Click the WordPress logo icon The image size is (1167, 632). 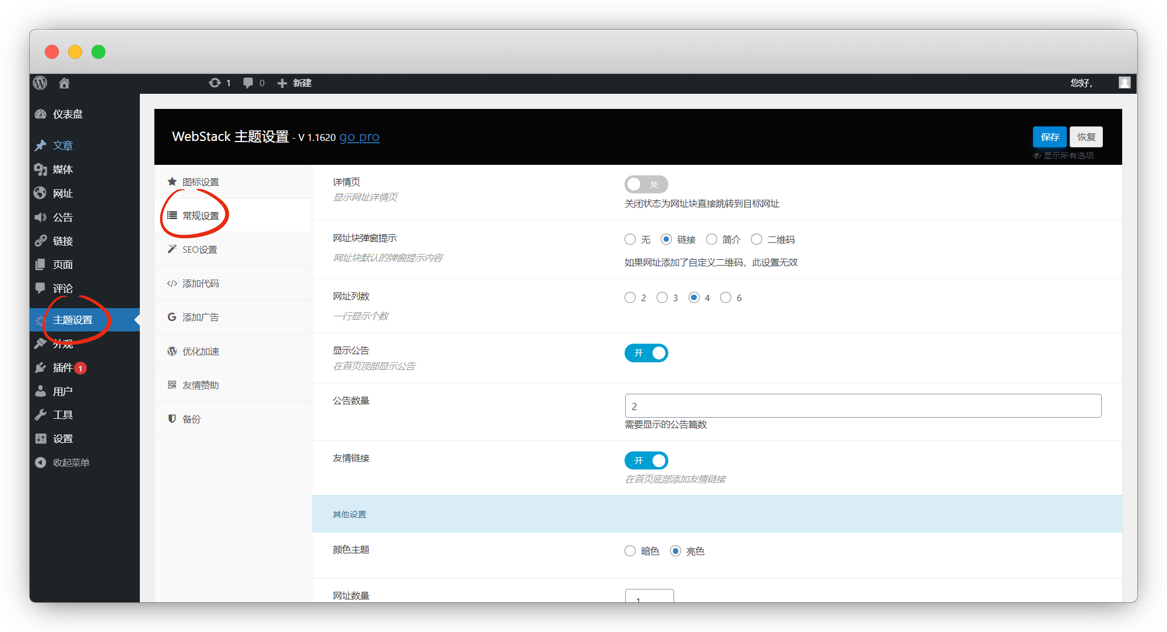tap(40, 83)
